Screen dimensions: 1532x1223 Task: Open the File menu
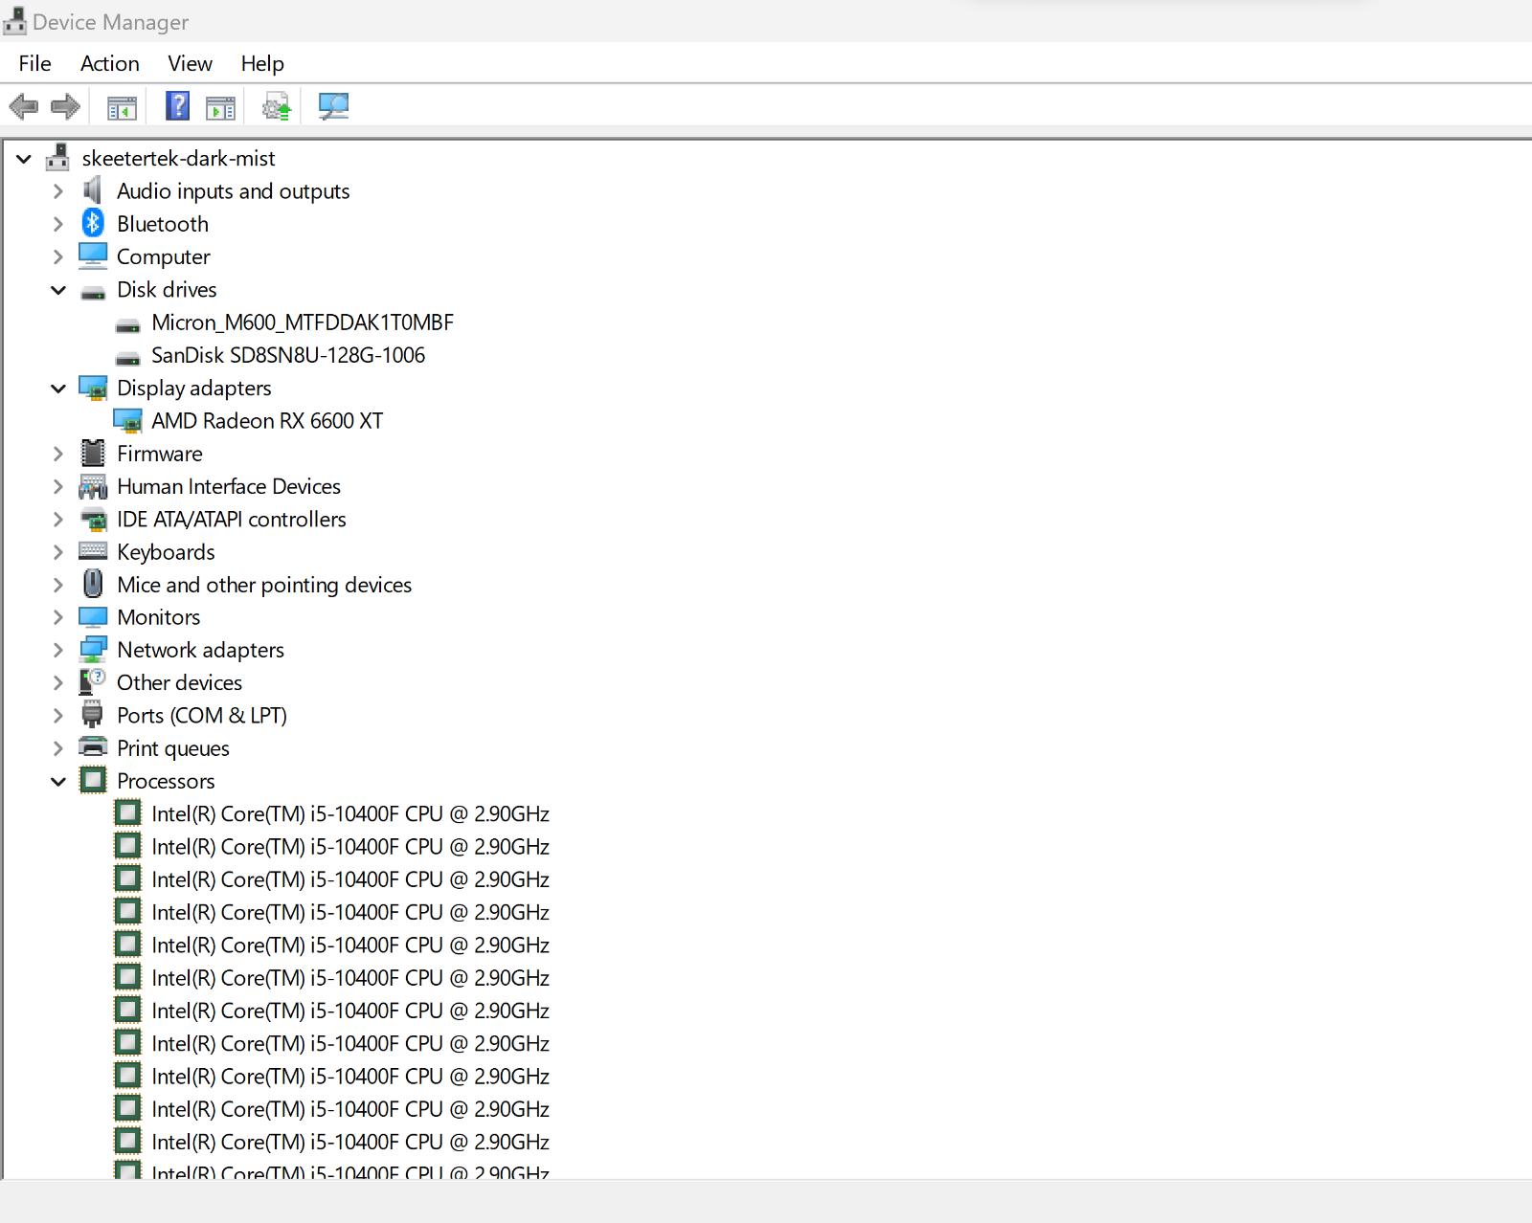pos(34,63)
